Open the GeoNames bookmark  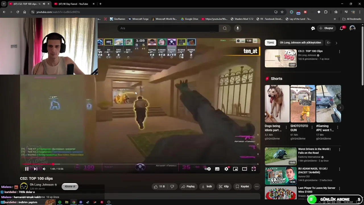[x=117, y=19]
